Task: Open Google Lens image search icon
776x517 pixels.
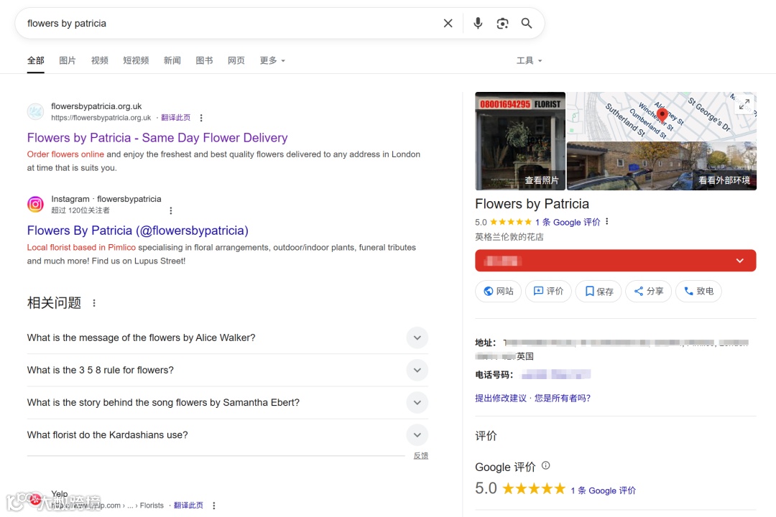Action: 502,23
